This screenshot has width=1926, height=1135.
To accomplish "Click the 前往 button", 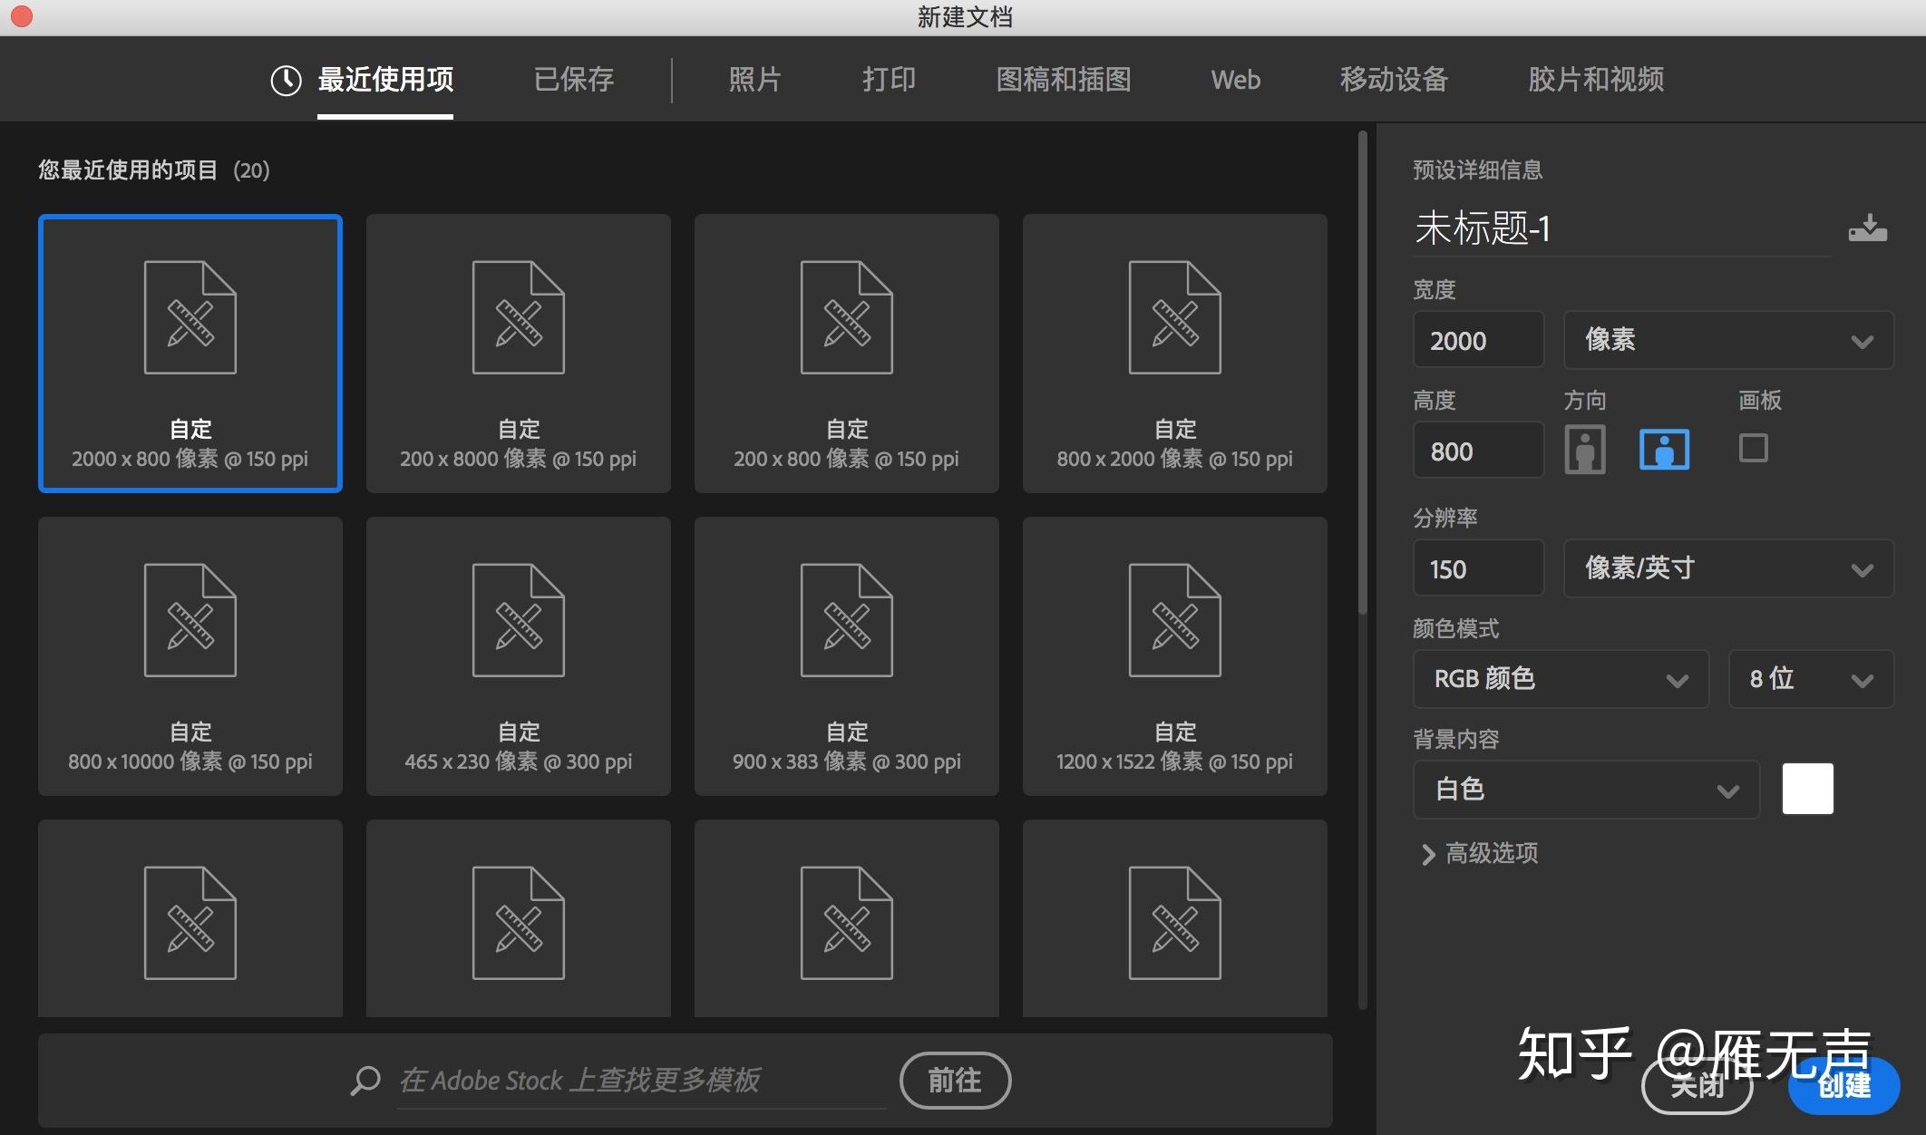I will pyautogui.click(x=955, y=1080).
